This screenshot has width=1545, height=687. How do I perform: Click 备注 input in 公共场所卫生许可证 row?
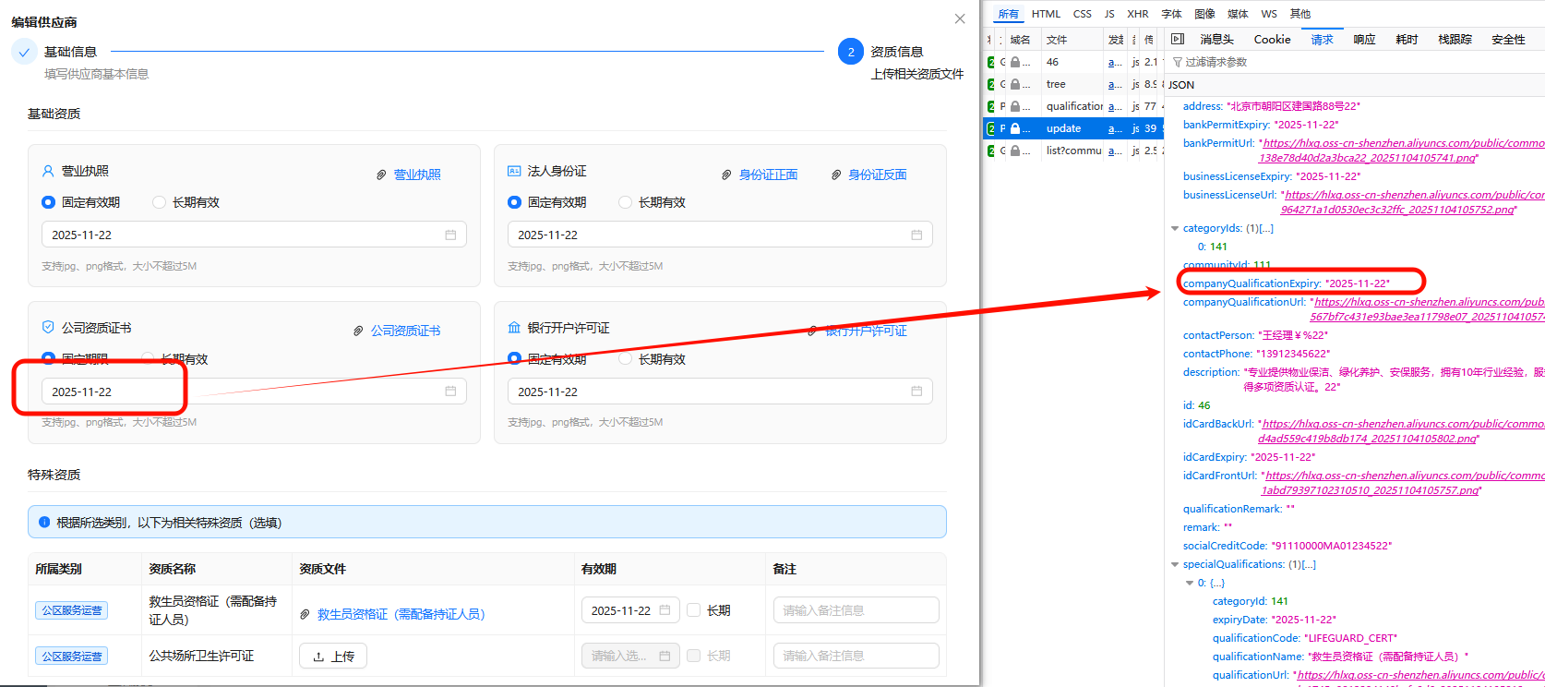pos(856,656)
